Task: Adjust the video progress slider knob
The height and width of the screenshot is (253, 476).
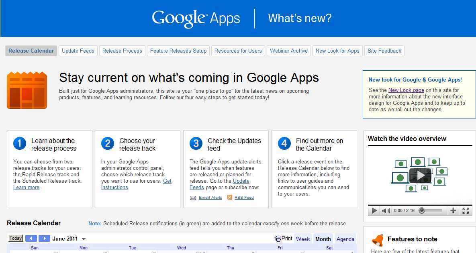Action: pyautogui.click(x=422, y=210)
